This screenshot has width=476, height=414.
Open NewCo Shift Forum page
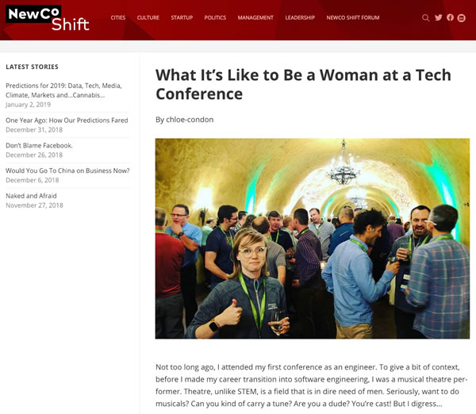353,17
